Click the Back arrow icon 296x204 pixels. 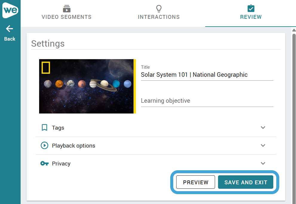(x=10, y=29)
